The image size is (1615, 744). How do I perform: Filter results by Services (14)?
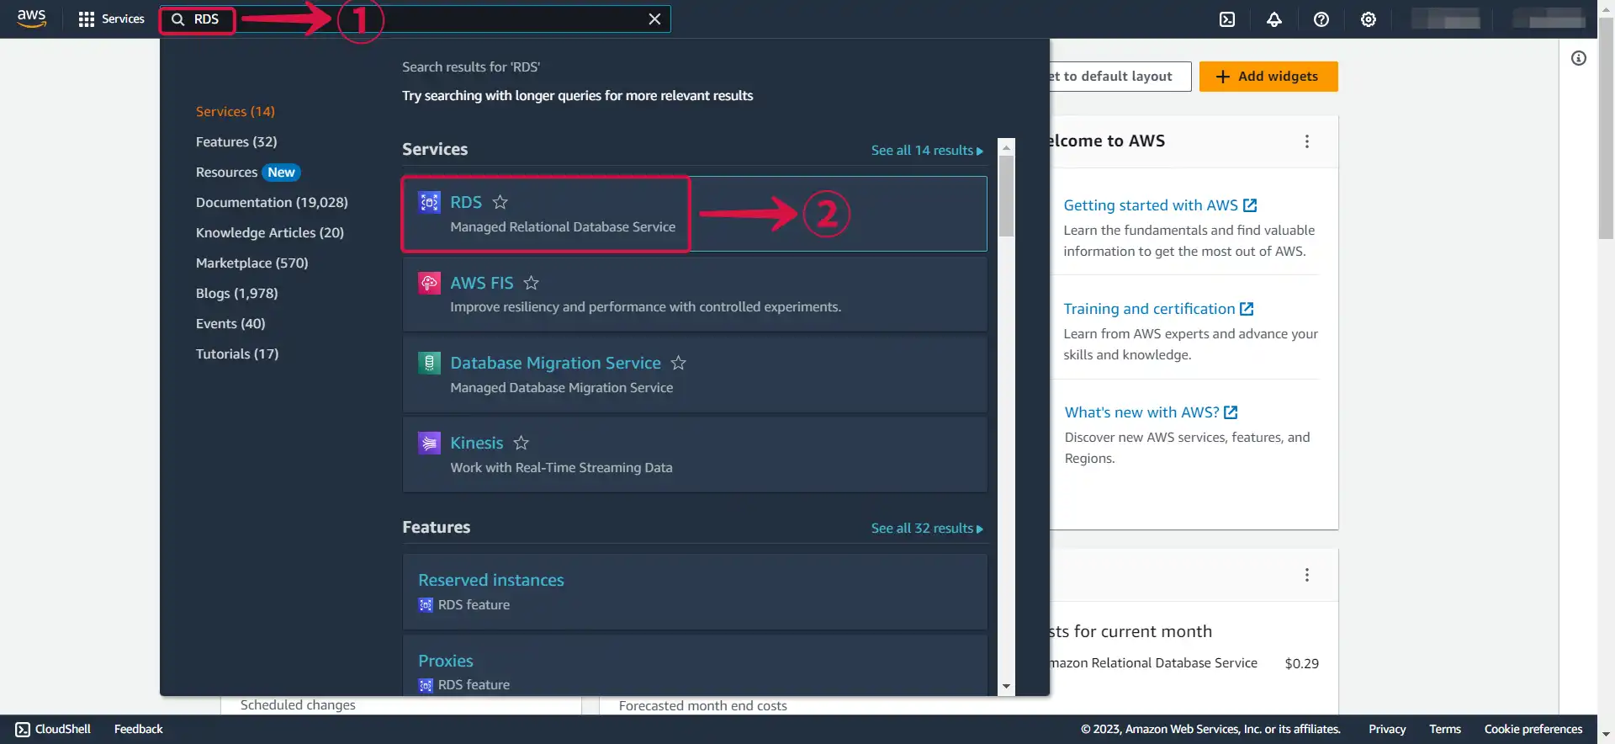pyautogui.click(x=236, y=111)
